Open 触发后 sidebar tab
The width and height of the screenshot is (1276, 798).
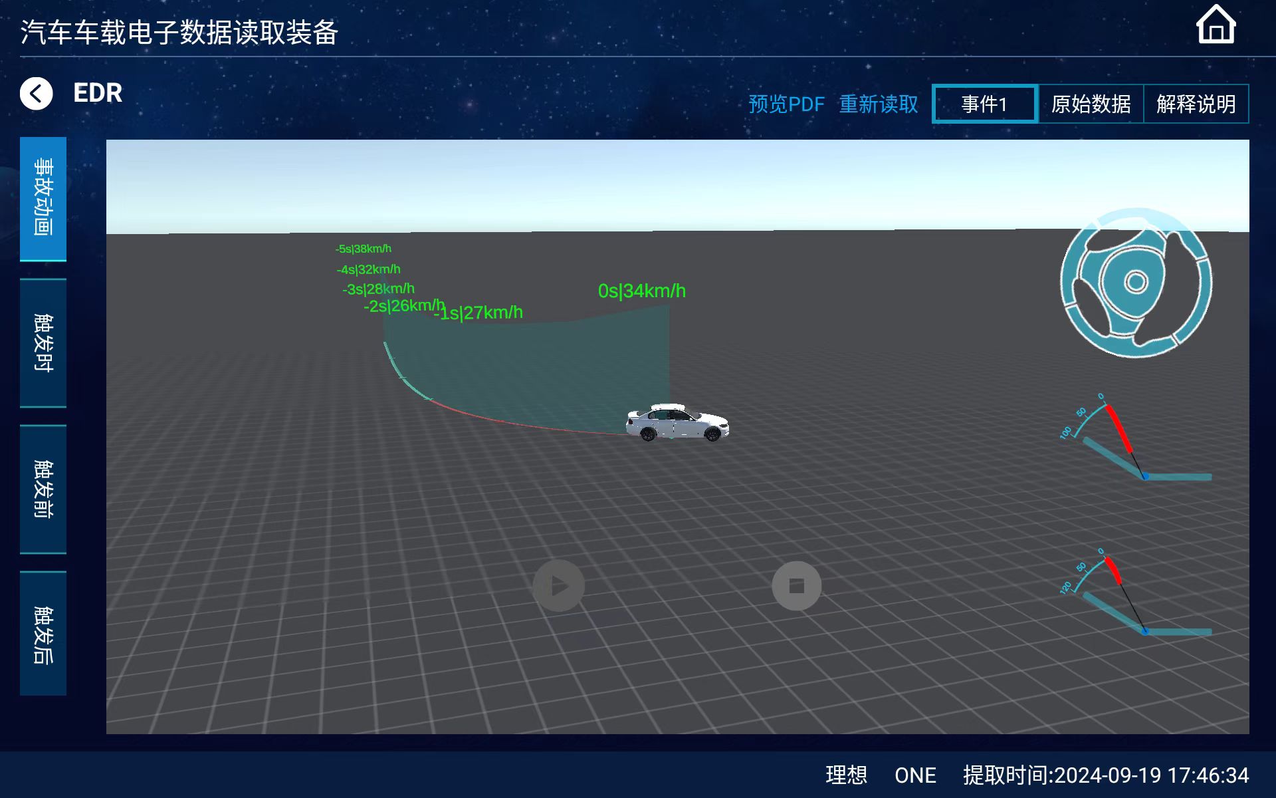click(x=43, y=634)
